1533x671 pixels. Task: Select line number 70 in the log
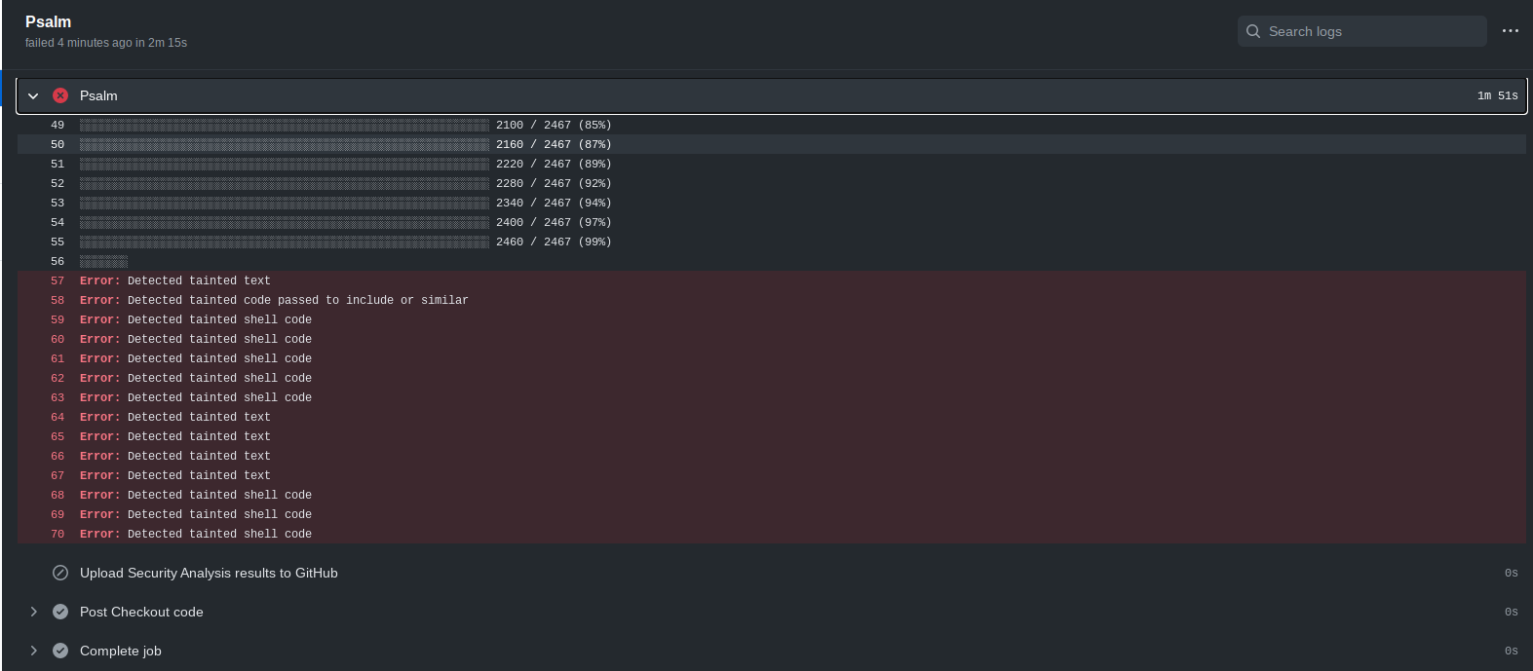click(x=57, y=534)
